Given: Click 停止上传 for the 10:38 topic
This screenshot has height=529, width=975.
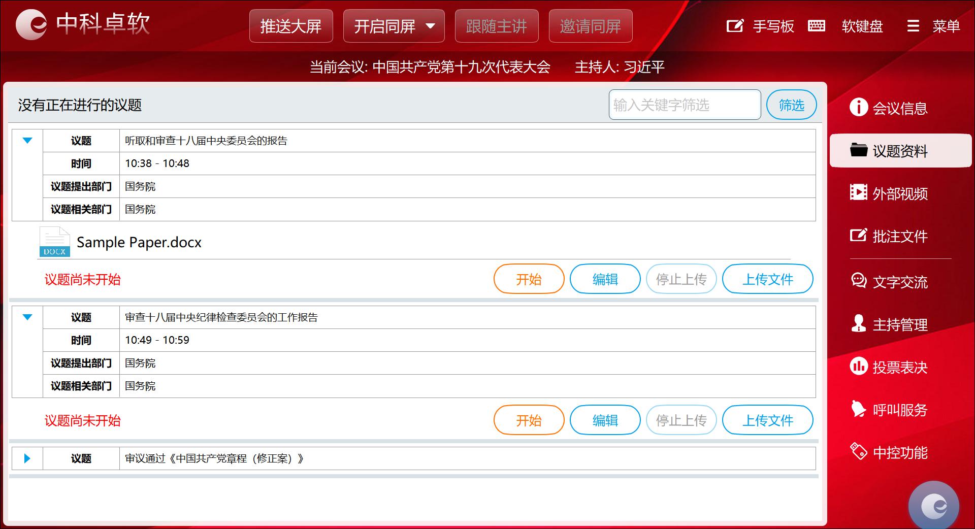Looking at the screenshot, I should [x=681, y=279].
